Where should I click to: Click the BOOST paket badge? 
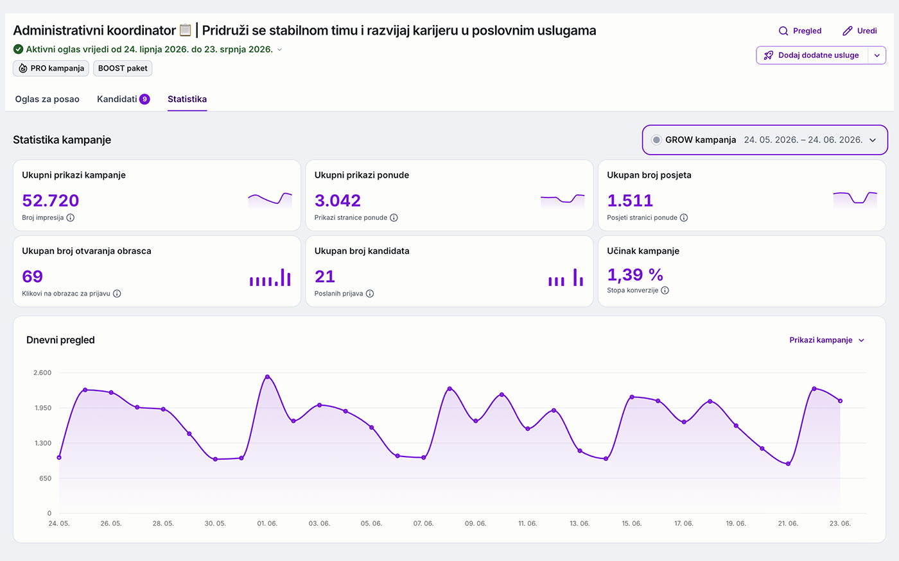[123, 68]
